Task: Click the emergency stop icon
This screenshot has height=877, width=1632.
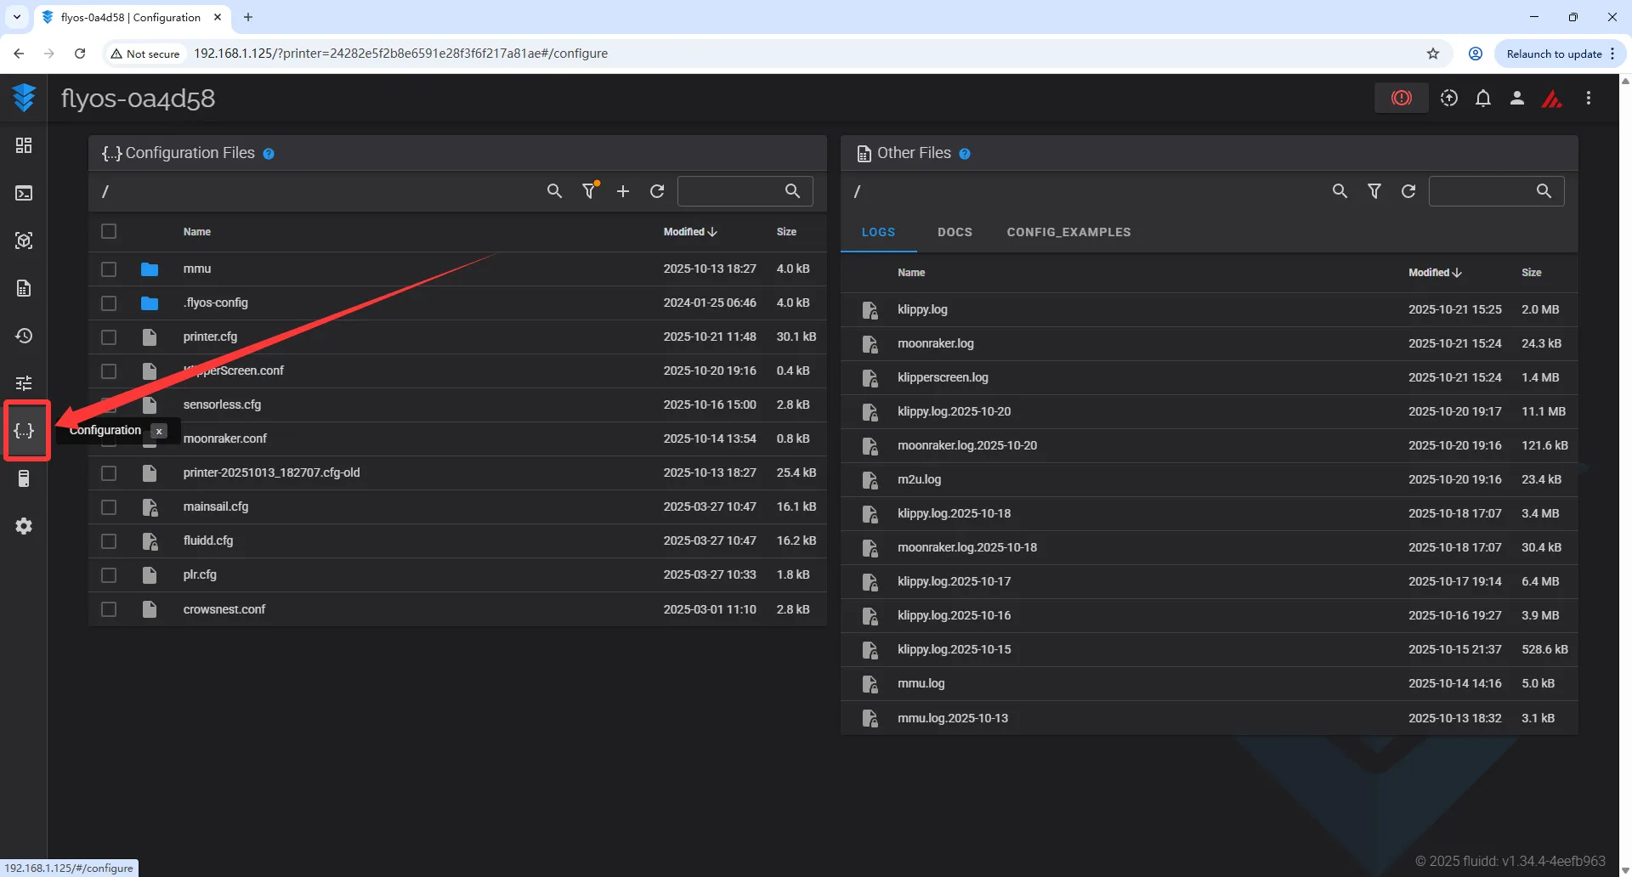Action: (1401, 99)
